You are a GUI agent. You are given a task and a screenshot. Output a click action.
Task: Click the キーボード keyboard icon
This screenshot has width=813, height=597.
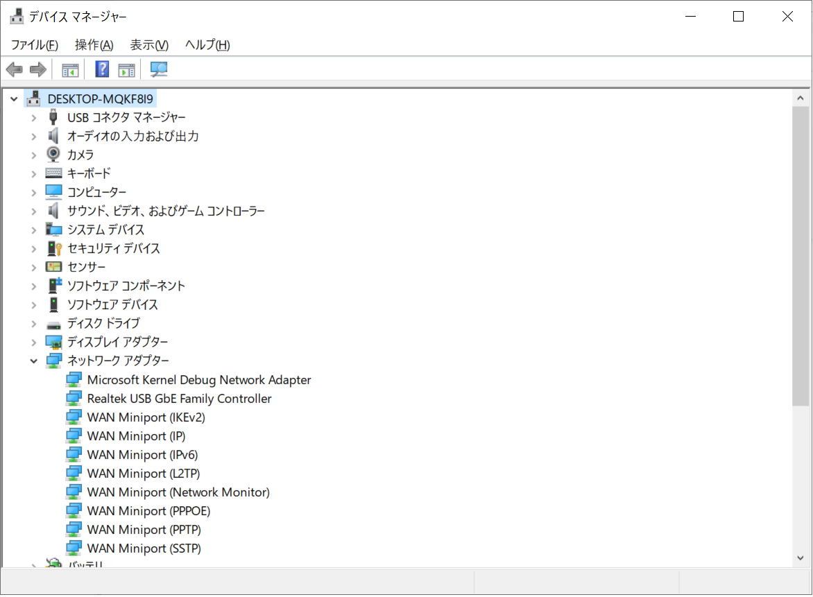pos(53,173)
